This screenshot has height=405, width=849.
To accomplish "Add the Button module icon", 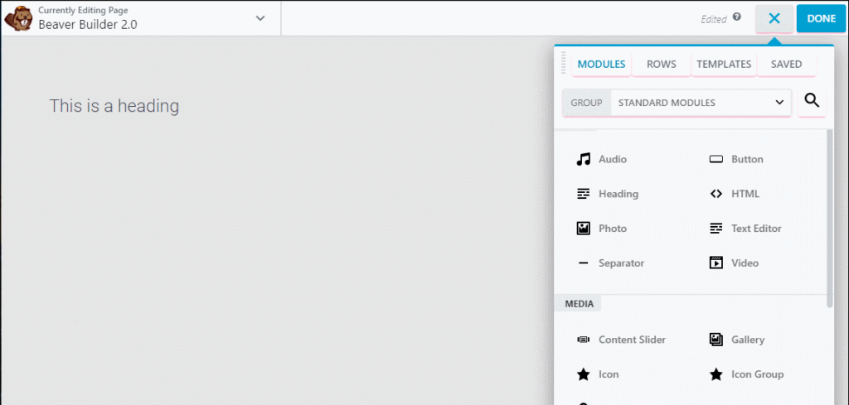I will coord(716,159).
